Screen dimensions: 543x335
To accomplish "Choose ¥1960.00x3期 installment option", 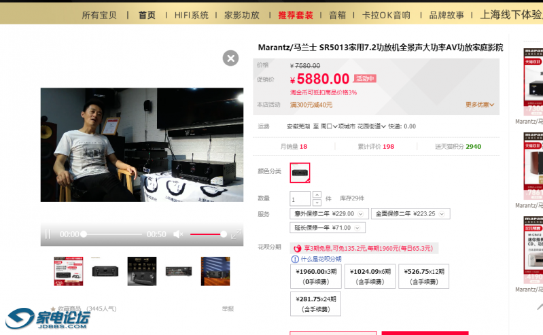I will click(316, 276).
